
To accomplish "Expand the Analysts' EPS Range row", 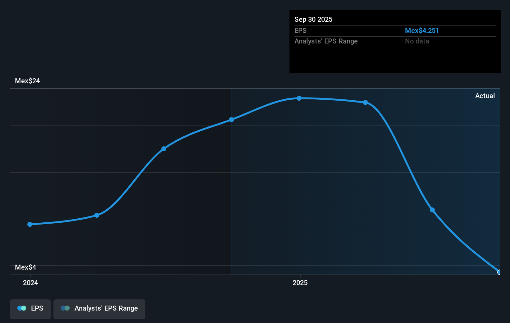I will (326, 41).
